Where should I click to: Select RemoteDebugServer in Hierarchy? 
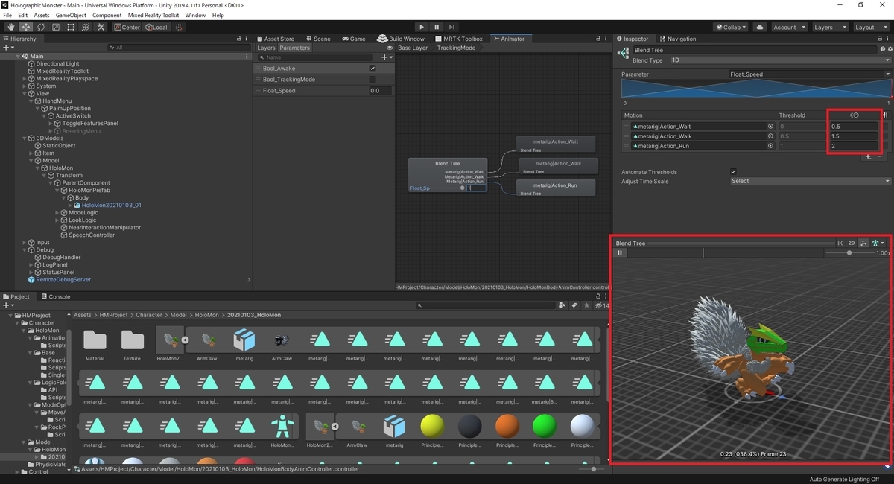(x=64, y=280)
